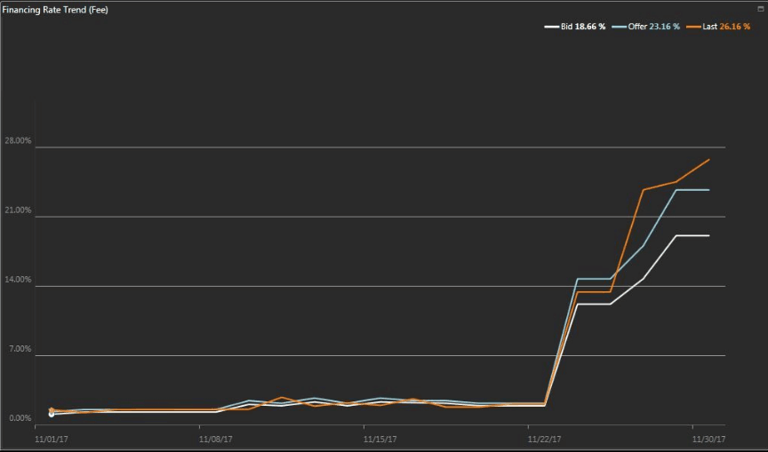Click the orange Last line end point
768x452 pixels.
click(708, 160)
